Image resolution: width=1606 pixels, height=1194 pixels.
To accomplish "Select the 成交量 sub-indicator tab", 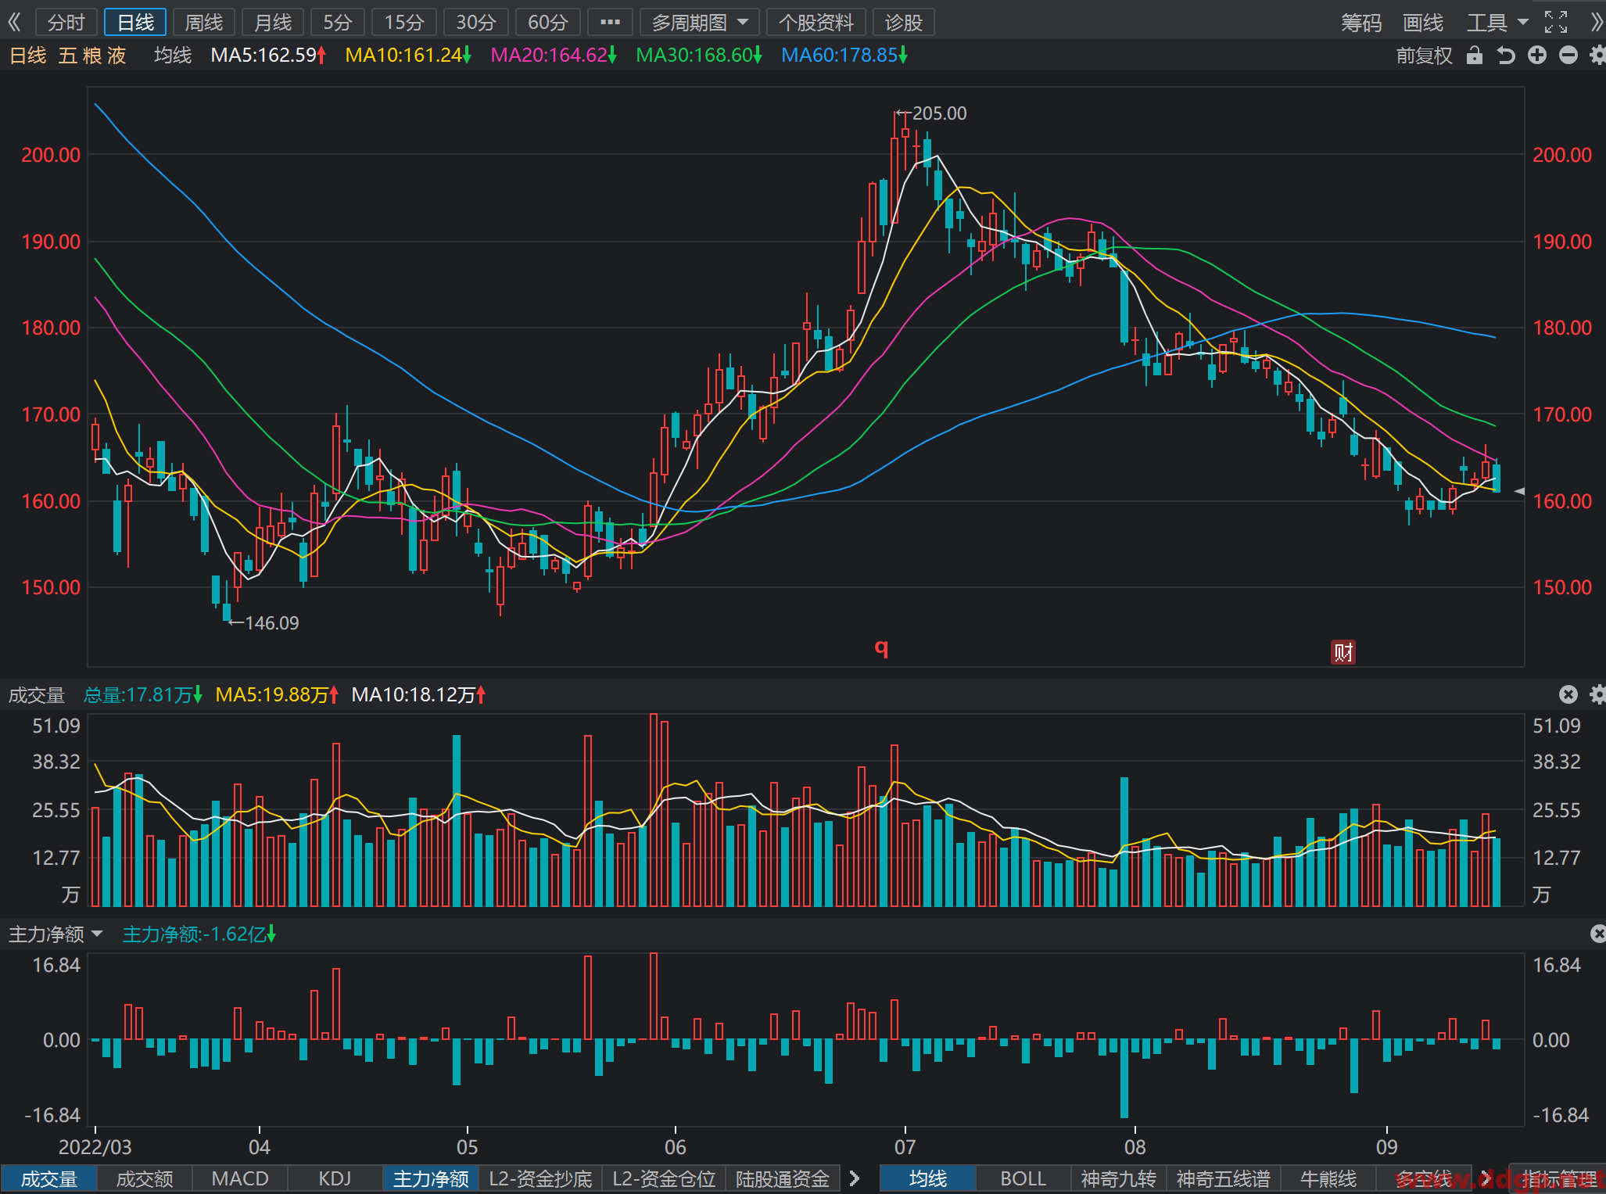I will [48, 1178].
